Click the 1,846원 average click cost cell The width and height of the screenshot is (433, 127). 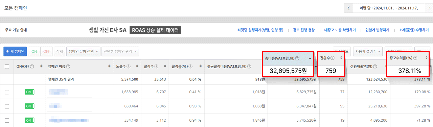258,120
